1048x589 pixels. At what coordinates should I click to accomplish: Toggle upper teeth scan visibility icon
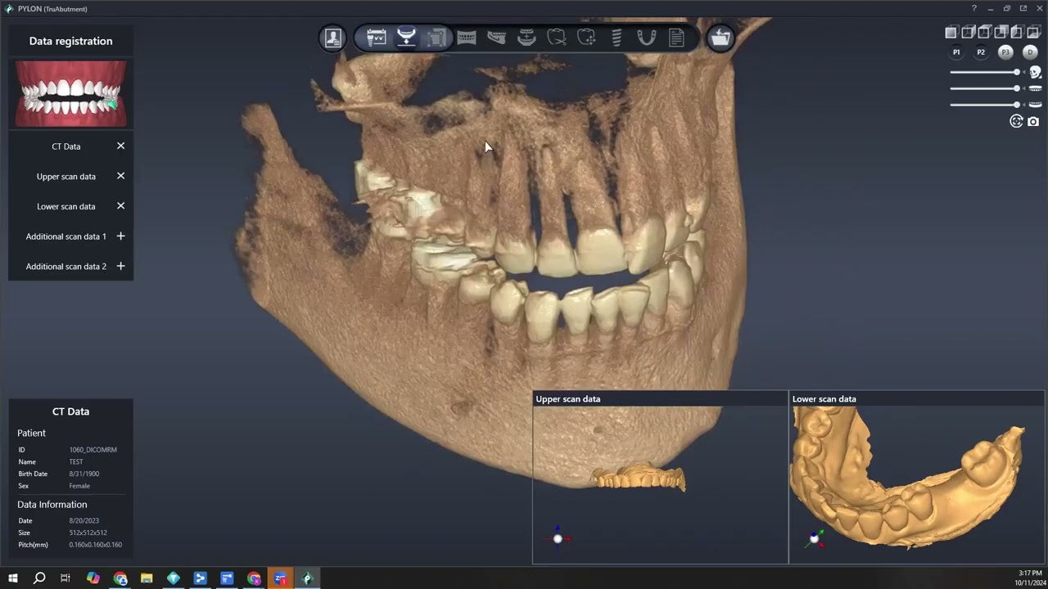(x=1035, y=88)
